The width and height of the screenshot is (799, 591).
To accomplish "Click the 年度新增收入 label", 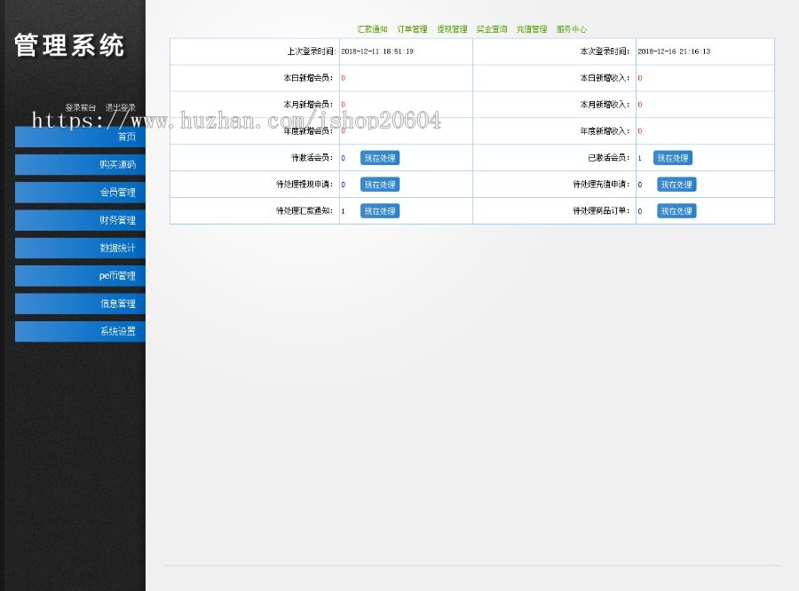I will click(605, 131).
